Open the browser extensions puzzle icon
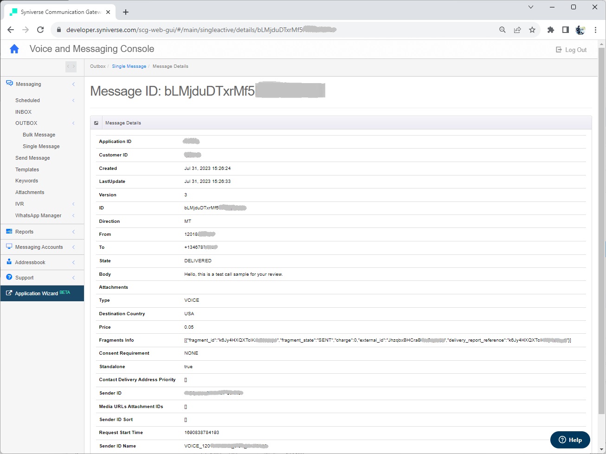The image size is (606, 454). [x=551, y=30]
